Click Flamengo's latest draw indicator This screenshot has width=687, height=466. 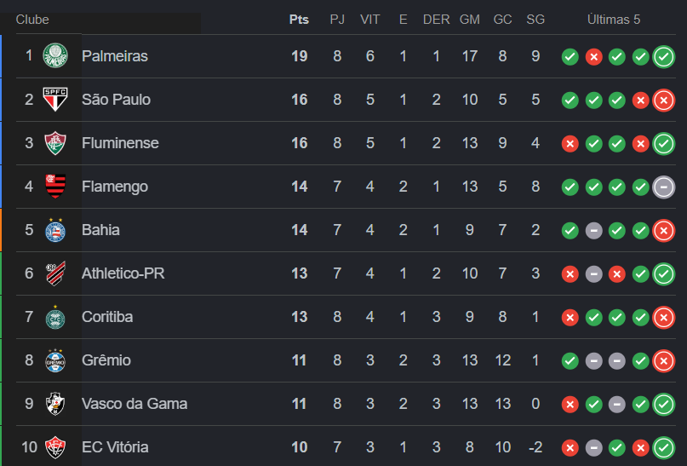click(x=663, y=187)
